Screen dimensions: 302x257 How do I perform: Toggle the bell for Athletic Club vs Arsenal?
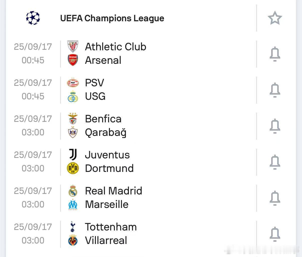point(275,54)
